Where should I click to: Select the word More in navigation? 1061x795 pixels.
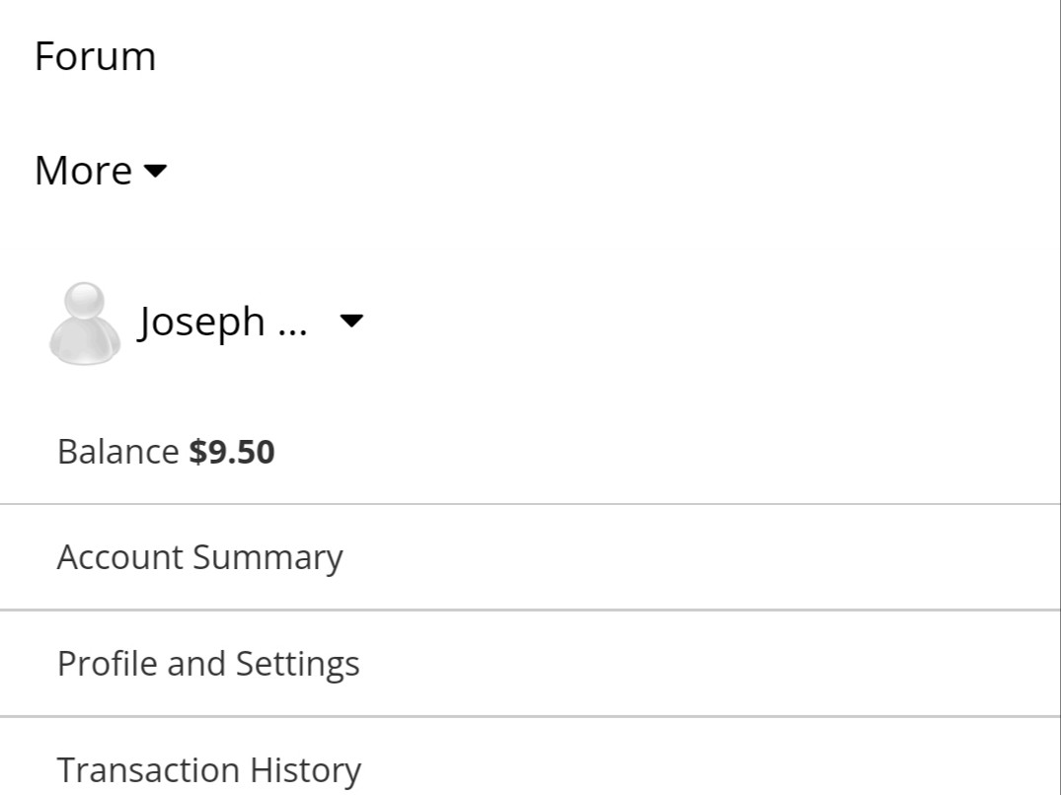(83, 171)
